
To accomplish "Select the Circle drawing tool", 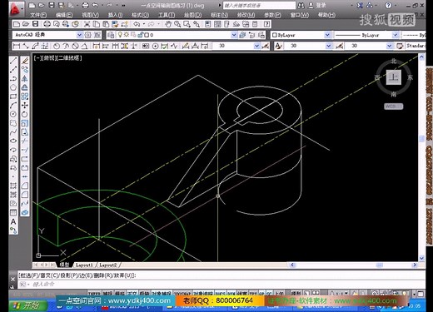I will pos(13,114).
